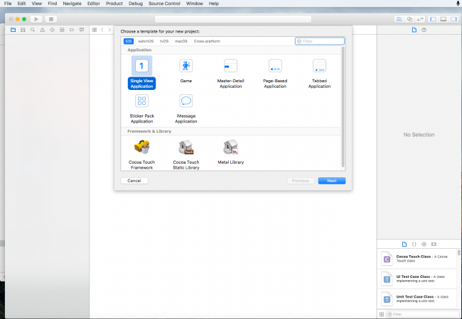Open the Find navigator magnifier icon
The width and height of the screenshot is (462, 319).
(33, 30)
